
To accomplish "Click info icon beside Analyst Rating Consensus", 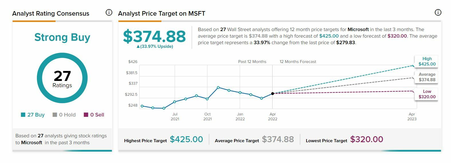I will 109,13.
